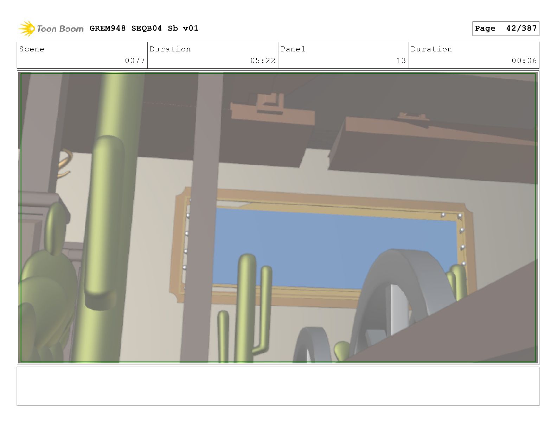557x431 pixels.
Task: Click scene number 0077
Action: (135, 61)
